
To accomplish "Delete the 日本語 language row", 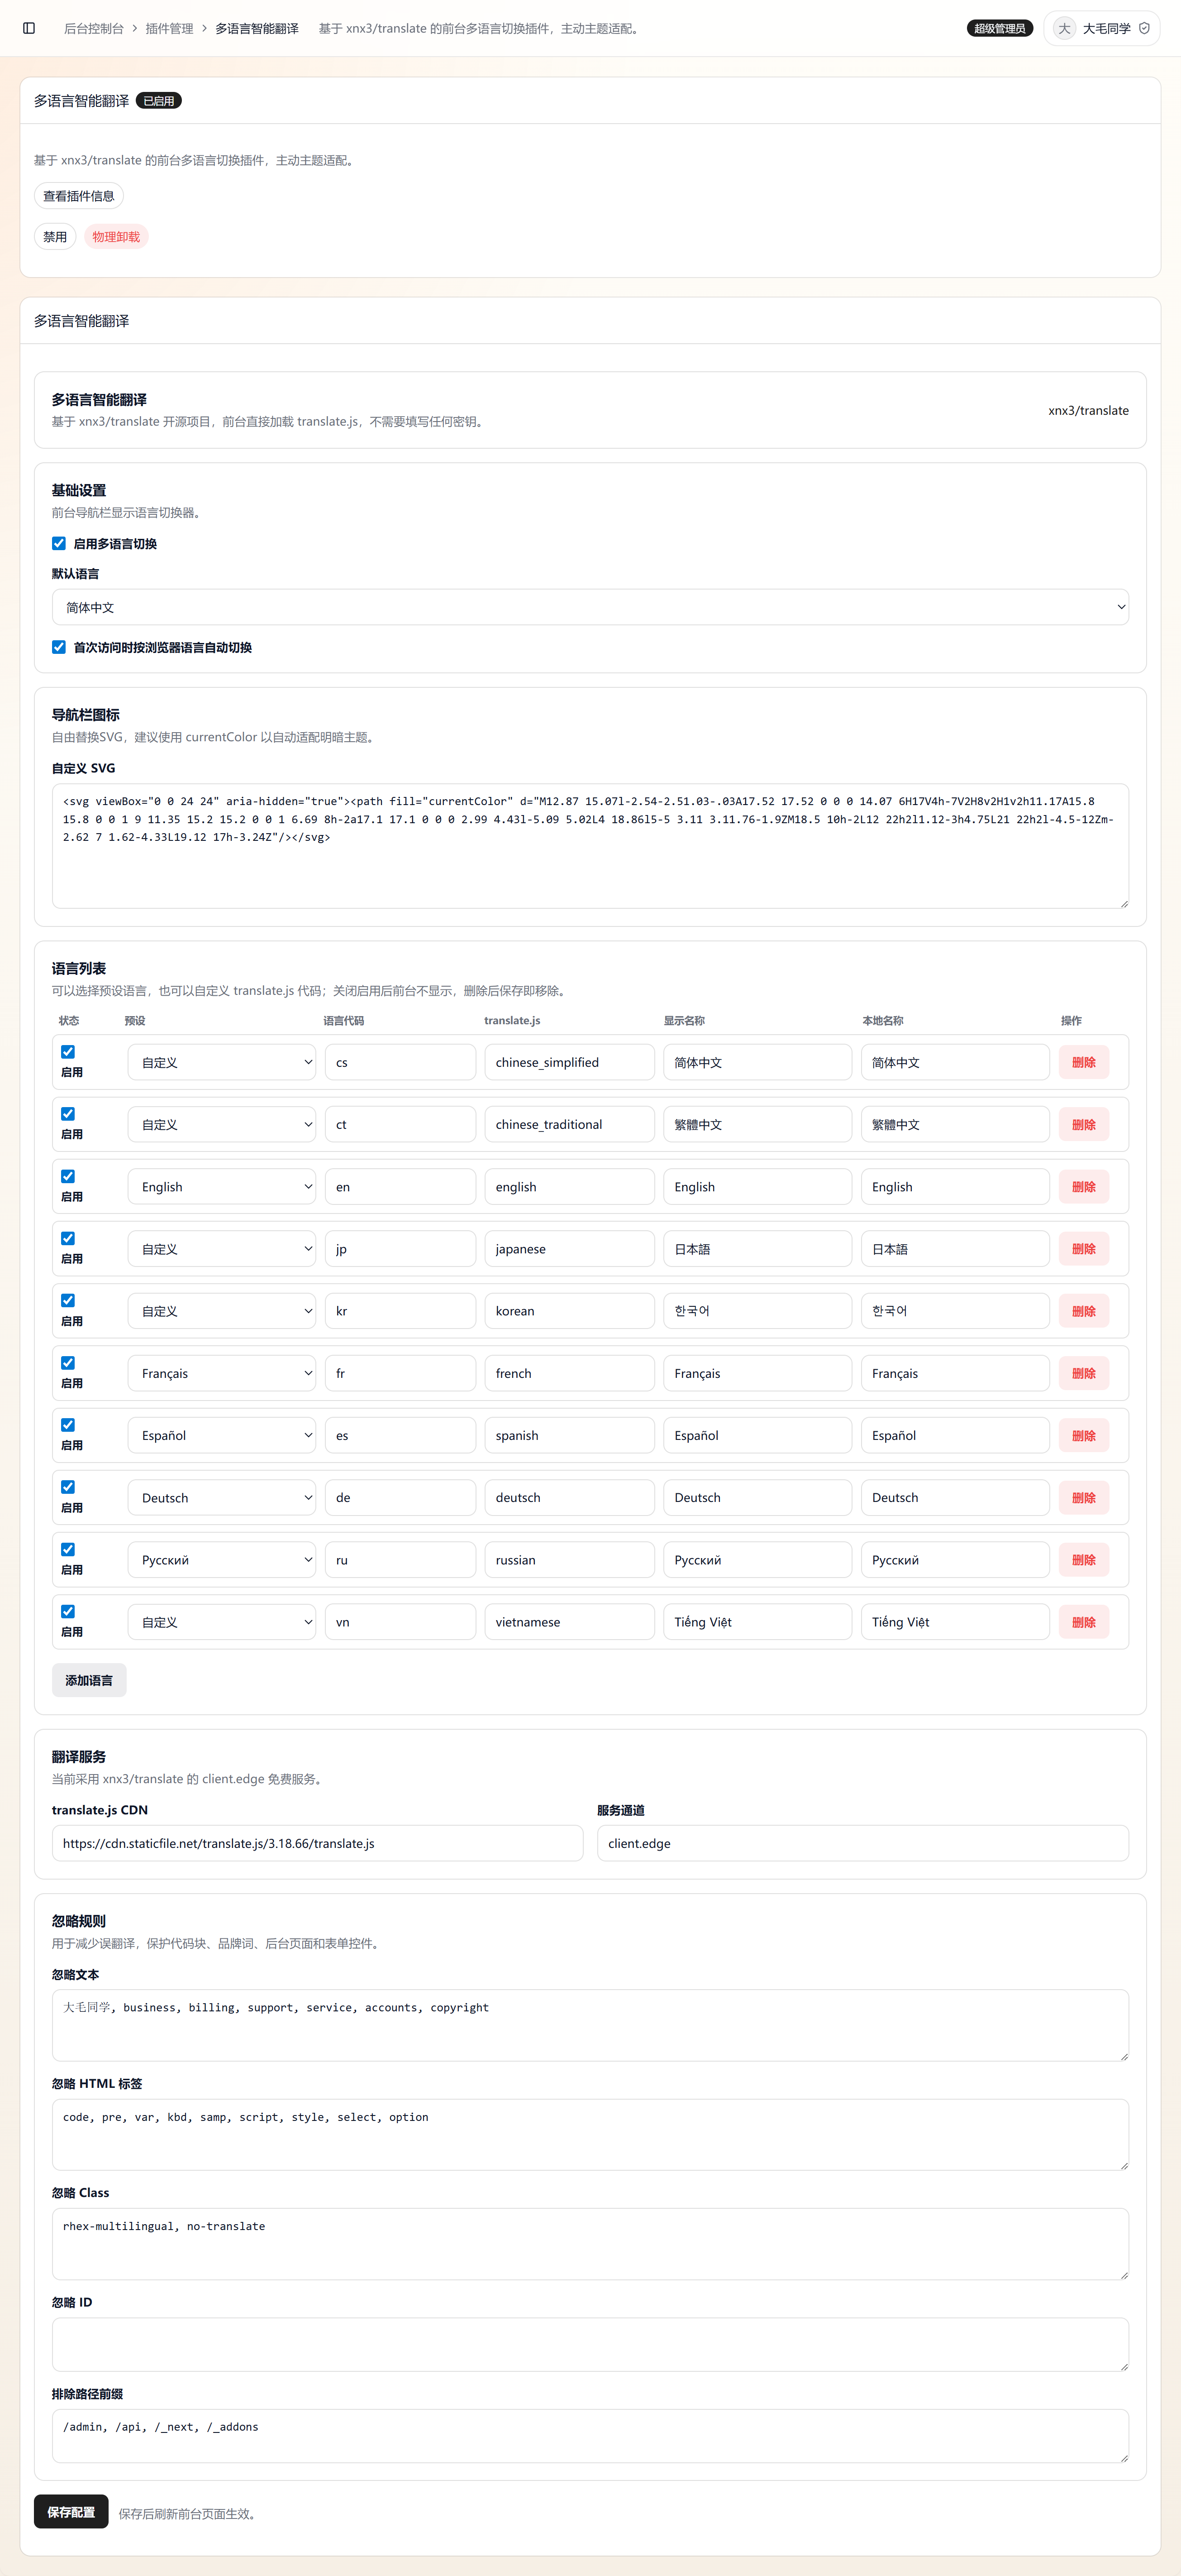I will [x=1084, y=1249].
